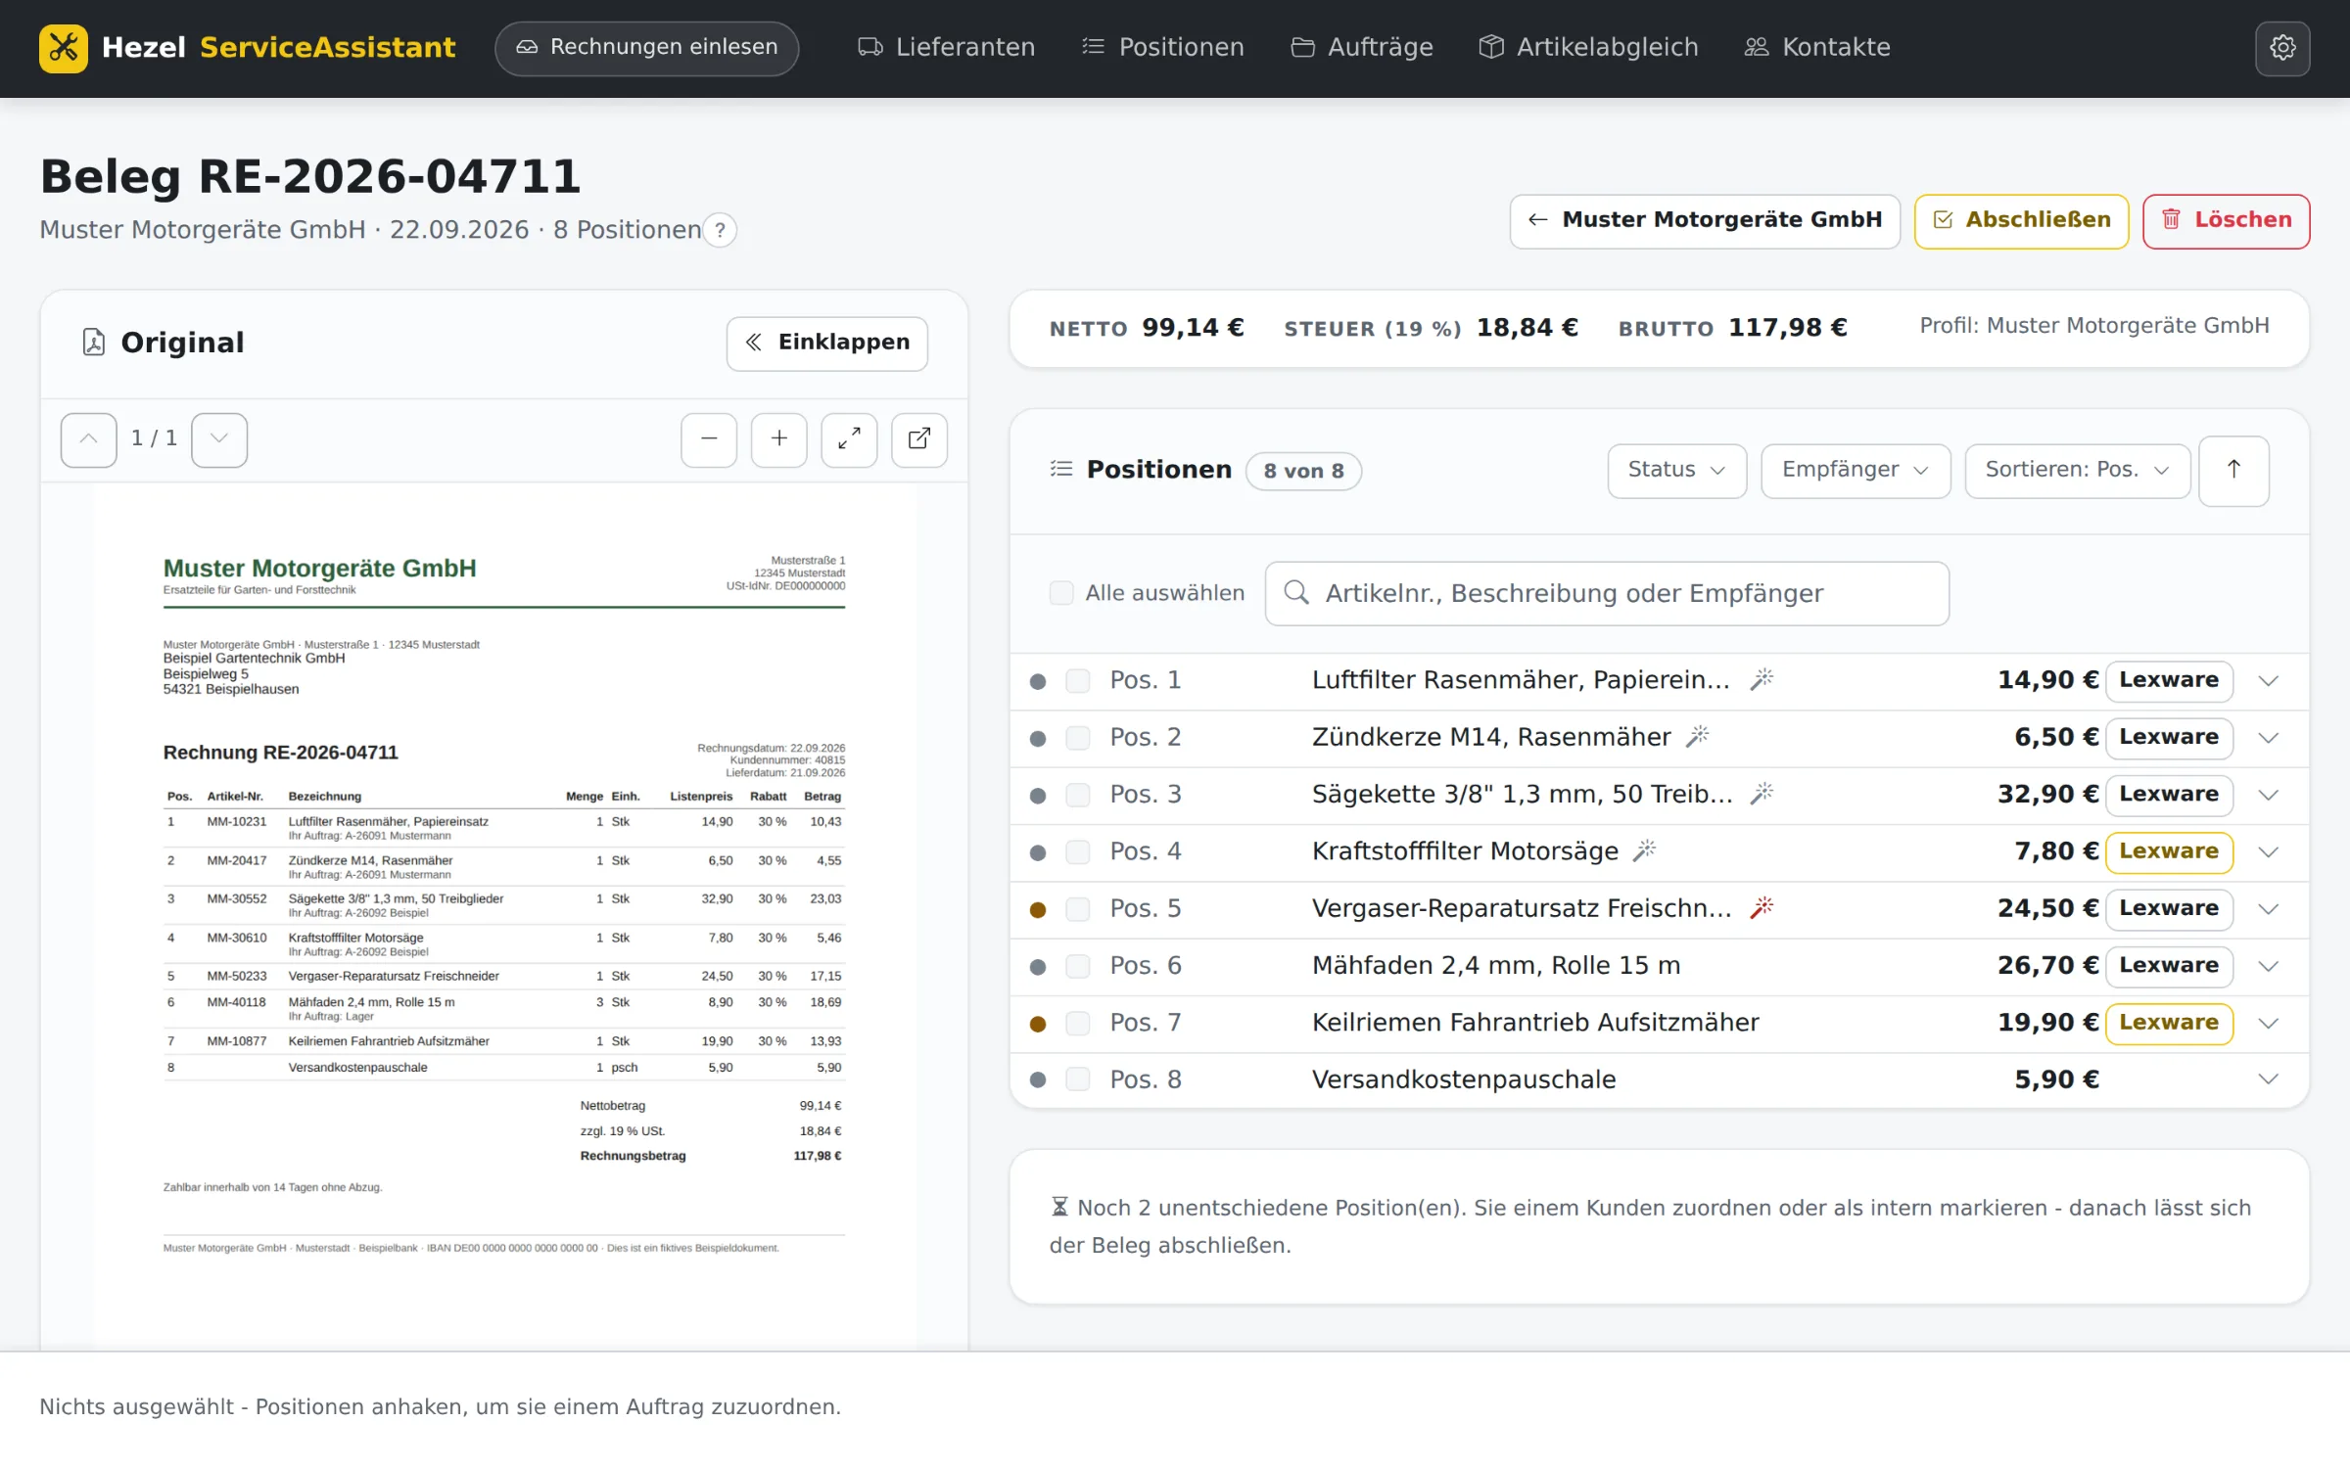The image size is (2350, 1468).
Task: Tick the checkbox for Pos. 1
Action: tap(1078, 681)
